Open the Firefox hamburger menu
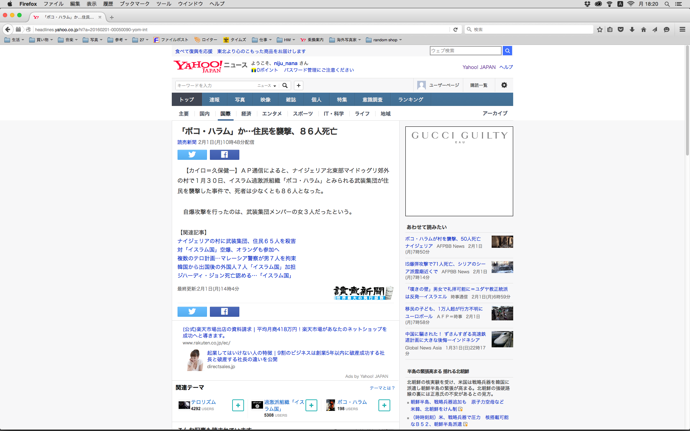The image size is (690, 431). (682, 29)
